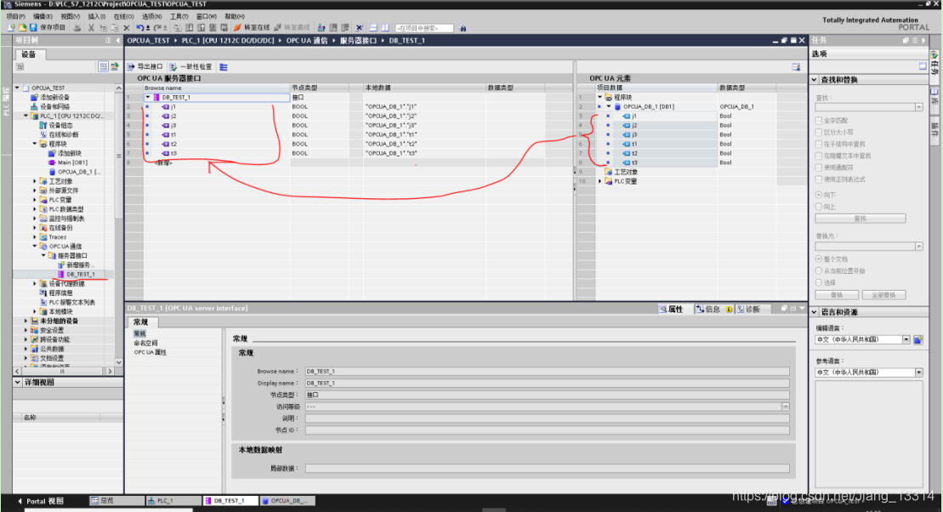Expand the PLC variables (PLC变量) tree node

click(34, 200)
